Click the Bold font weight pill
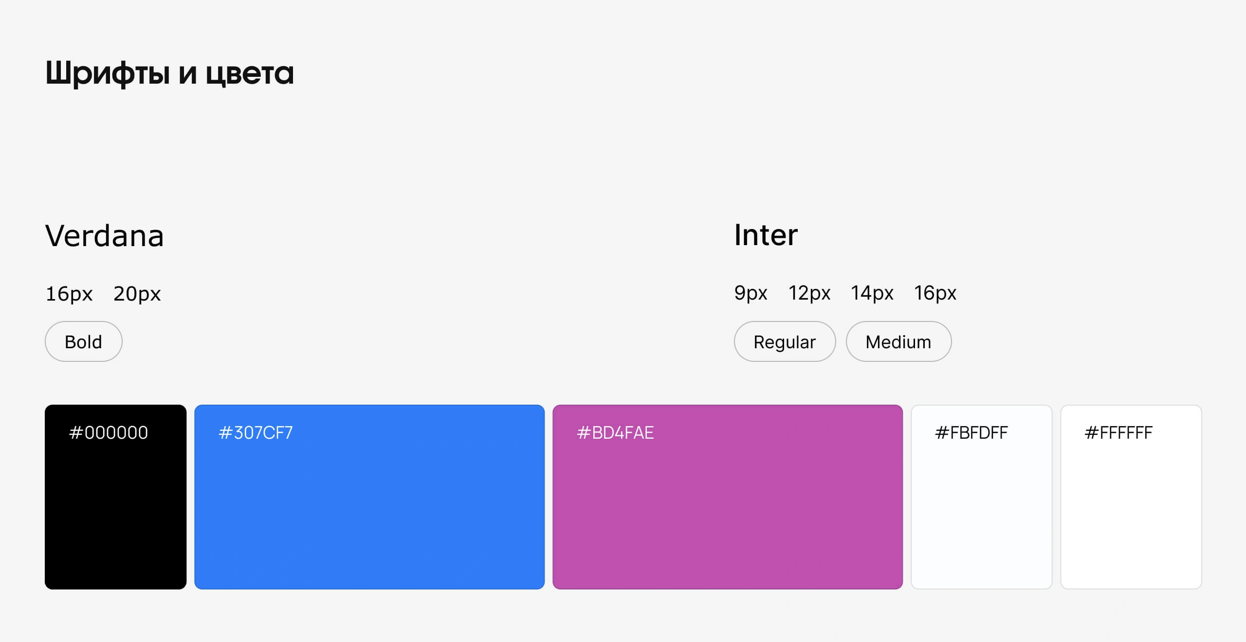Viewport: 1246px width, 642px height. click(83, 341)
